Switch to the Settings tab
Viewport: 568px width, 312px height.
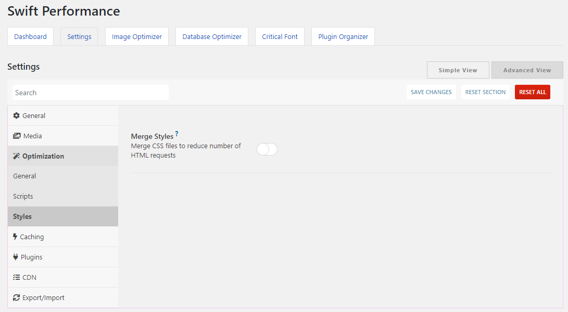pyautogui.click(x=79, y=36)
